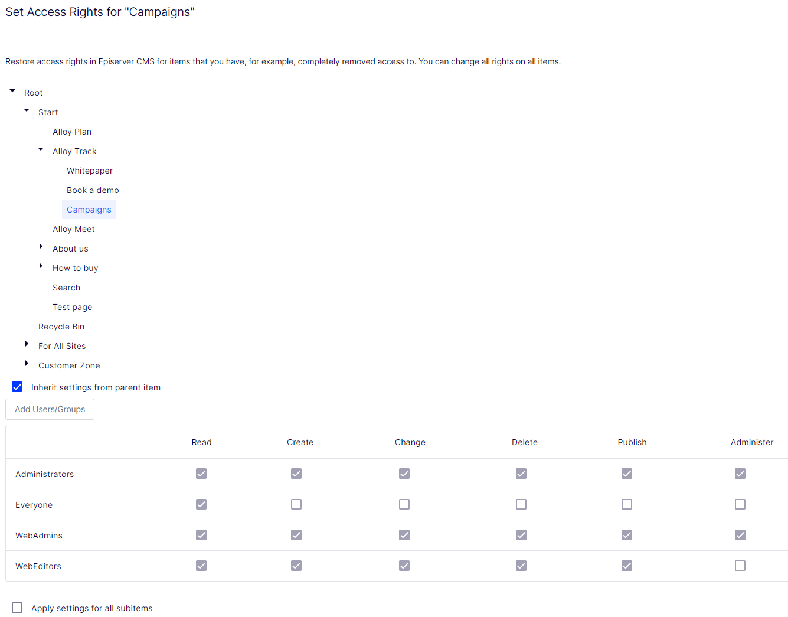Uncheck the Administrators Read permission
788x617 pixels.
tap(201, 474)
